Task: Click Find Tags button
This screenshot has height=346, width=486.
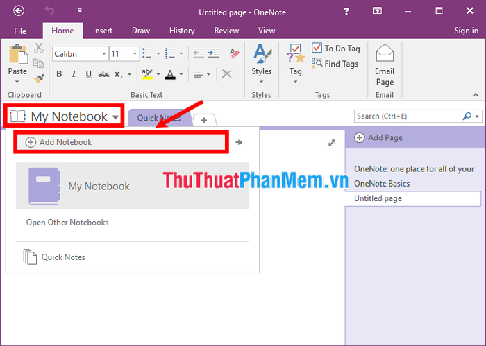Action: click(x=335, y=64)
